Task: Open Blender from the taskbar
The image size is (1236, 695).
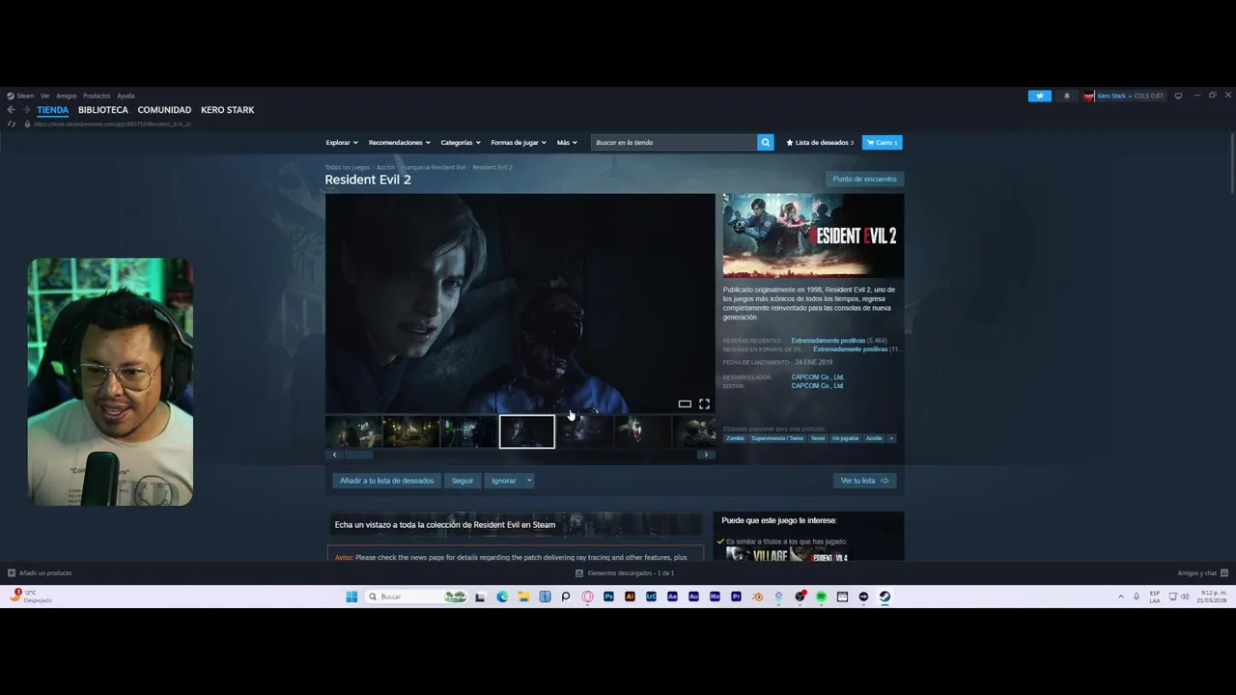Action: tap(757, 597)
